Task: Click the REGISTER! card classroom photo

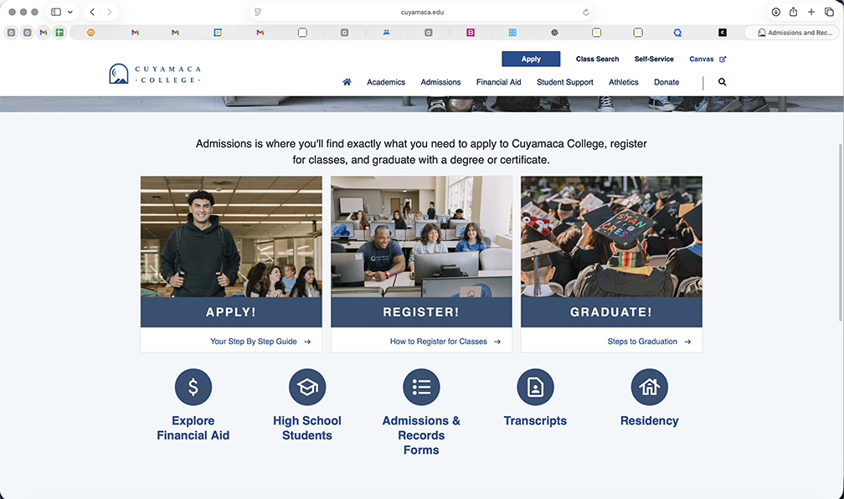Action: (421, 236)
